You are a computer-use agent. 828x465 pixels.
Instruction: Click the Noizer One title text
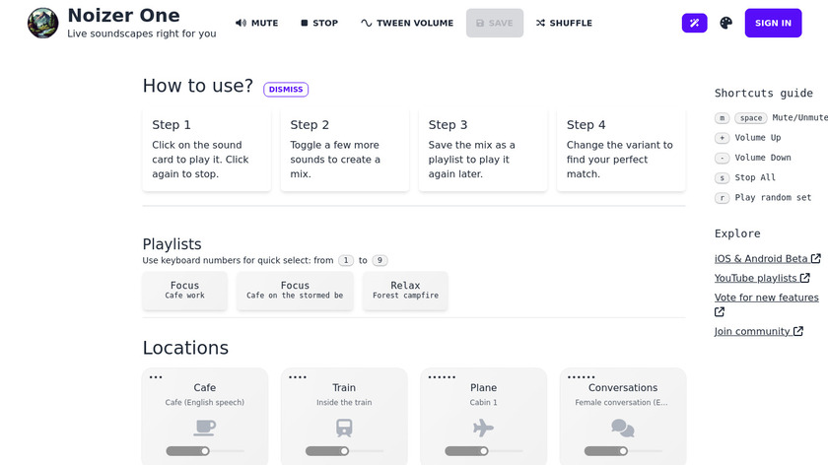123,16
